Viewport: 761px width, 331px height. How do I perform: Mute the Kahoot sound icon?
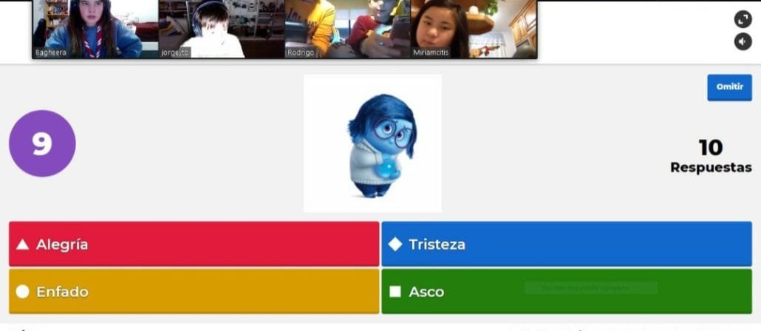click(743, 42)
